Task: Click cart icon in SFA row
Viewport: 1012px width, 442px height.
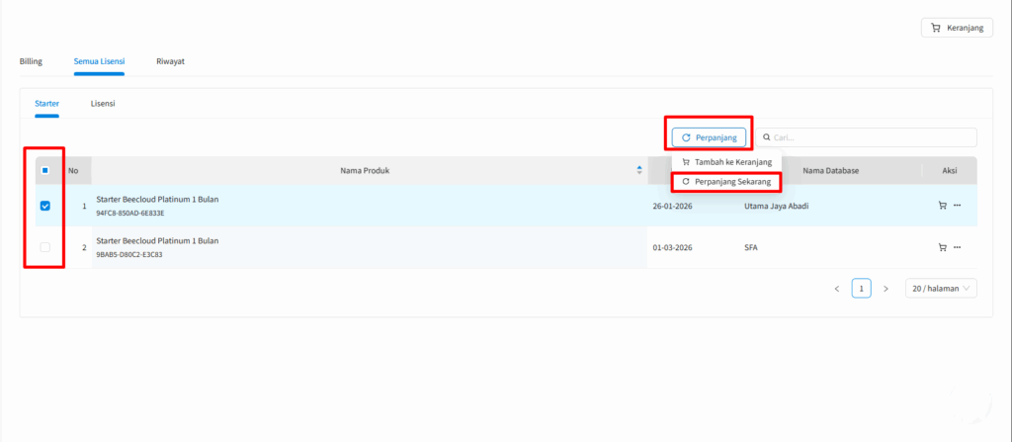Action: coord(941,247)
